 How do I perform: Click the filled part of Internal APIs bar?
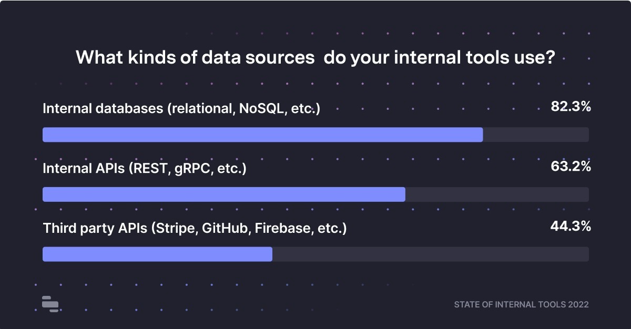click(223, 194)
